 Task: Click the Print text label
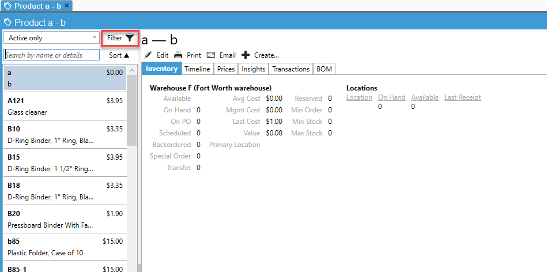pos(194,55)
